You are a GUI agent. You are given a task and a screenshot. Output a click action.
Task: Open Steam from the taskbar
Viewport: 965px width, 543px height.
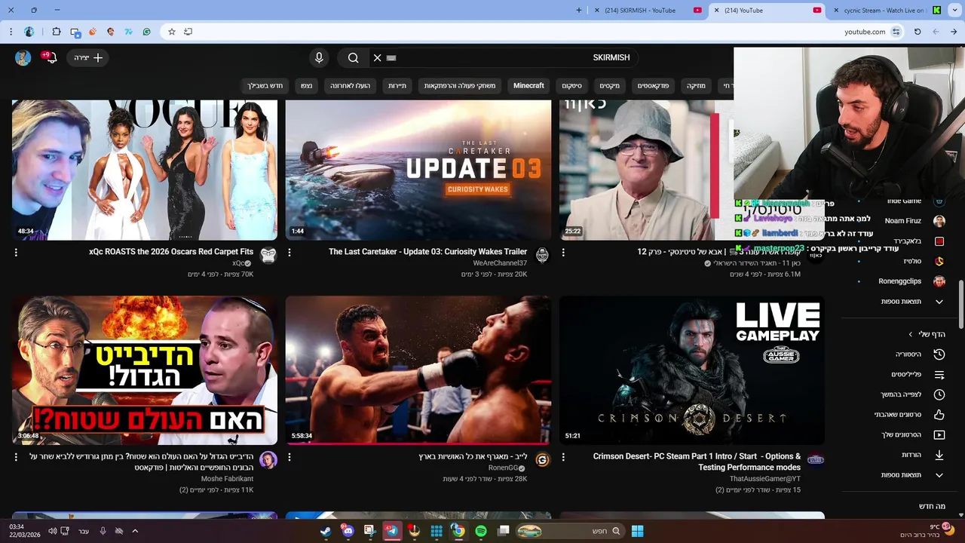pyautogui.click(x=326, y=531)
